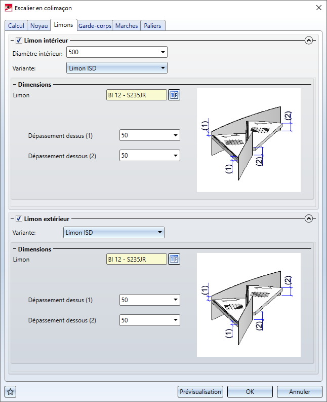Click outer Limon BI 12 - S235JR field
Image resolution: width=327 pixels, height=402 pixels.
(137, 259)
